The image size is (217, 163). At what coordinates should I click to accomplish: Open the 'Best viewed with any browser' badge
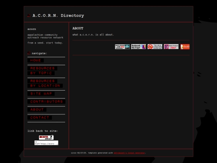tap(122, 47)
